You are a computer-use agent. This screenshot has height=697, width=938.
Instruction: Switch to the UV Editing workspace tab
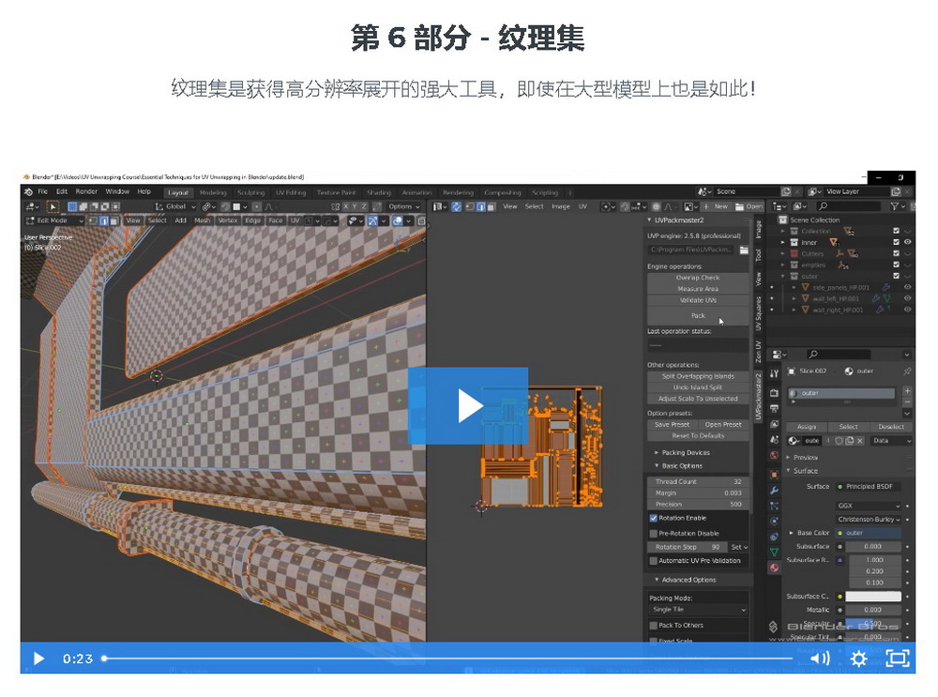[291, 192]
